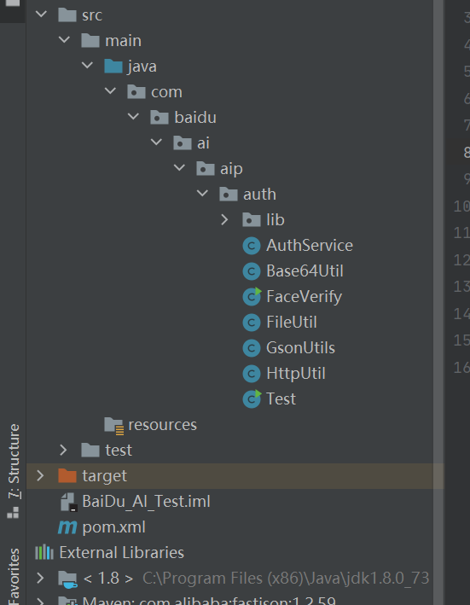Select the target folder label
The width and height of the screenshot is (470, 605).
click(x=104, y=476)
